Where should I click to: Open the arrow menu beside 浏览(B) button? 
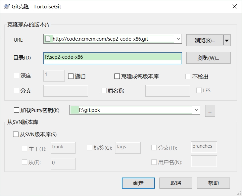[x=227, y=41]
